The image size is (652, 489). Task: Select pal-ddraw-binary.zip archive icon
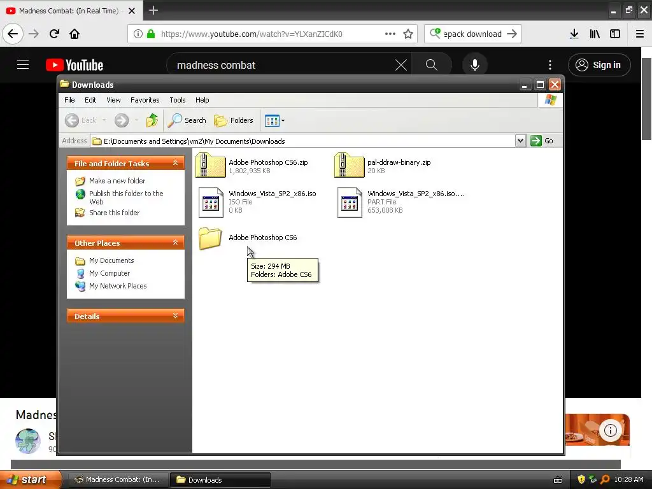(x=350, y=165)
